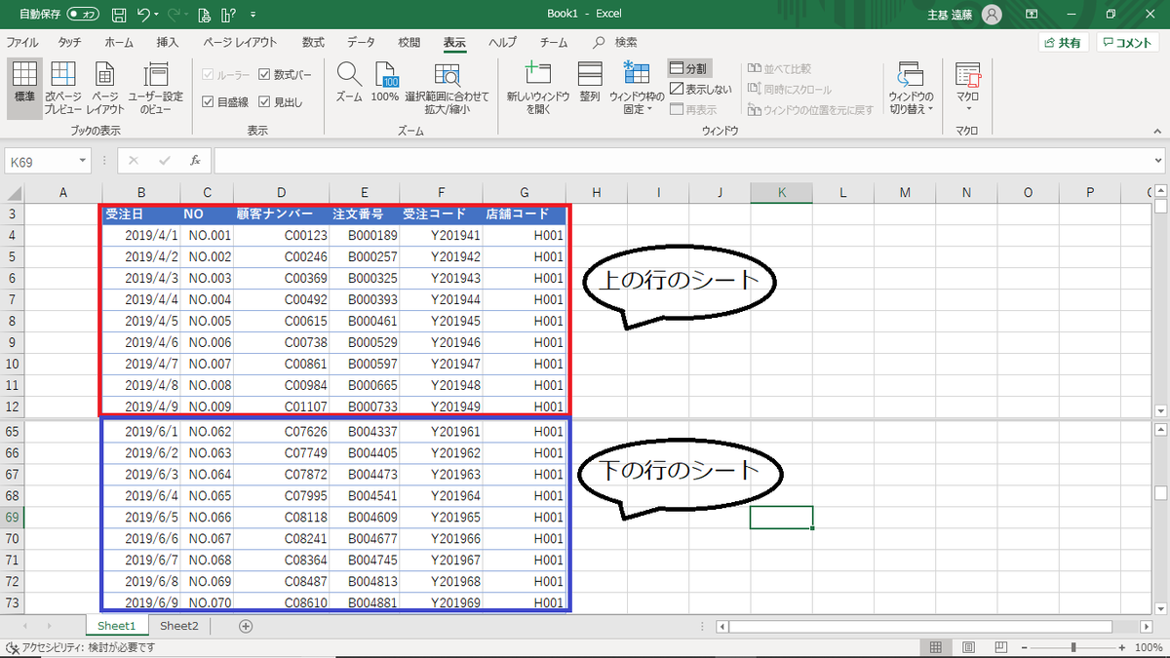Click the undo arrow icon
Image resolution: width=1170 pixels, height=658 pixels.
point(143,15)
